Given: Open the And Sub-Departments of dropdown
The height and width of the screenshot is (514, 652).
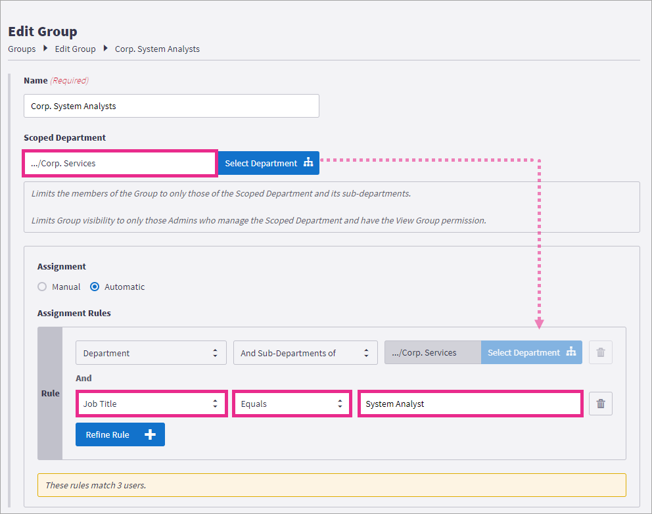Looking at the screenshot, I should [305, 353].
